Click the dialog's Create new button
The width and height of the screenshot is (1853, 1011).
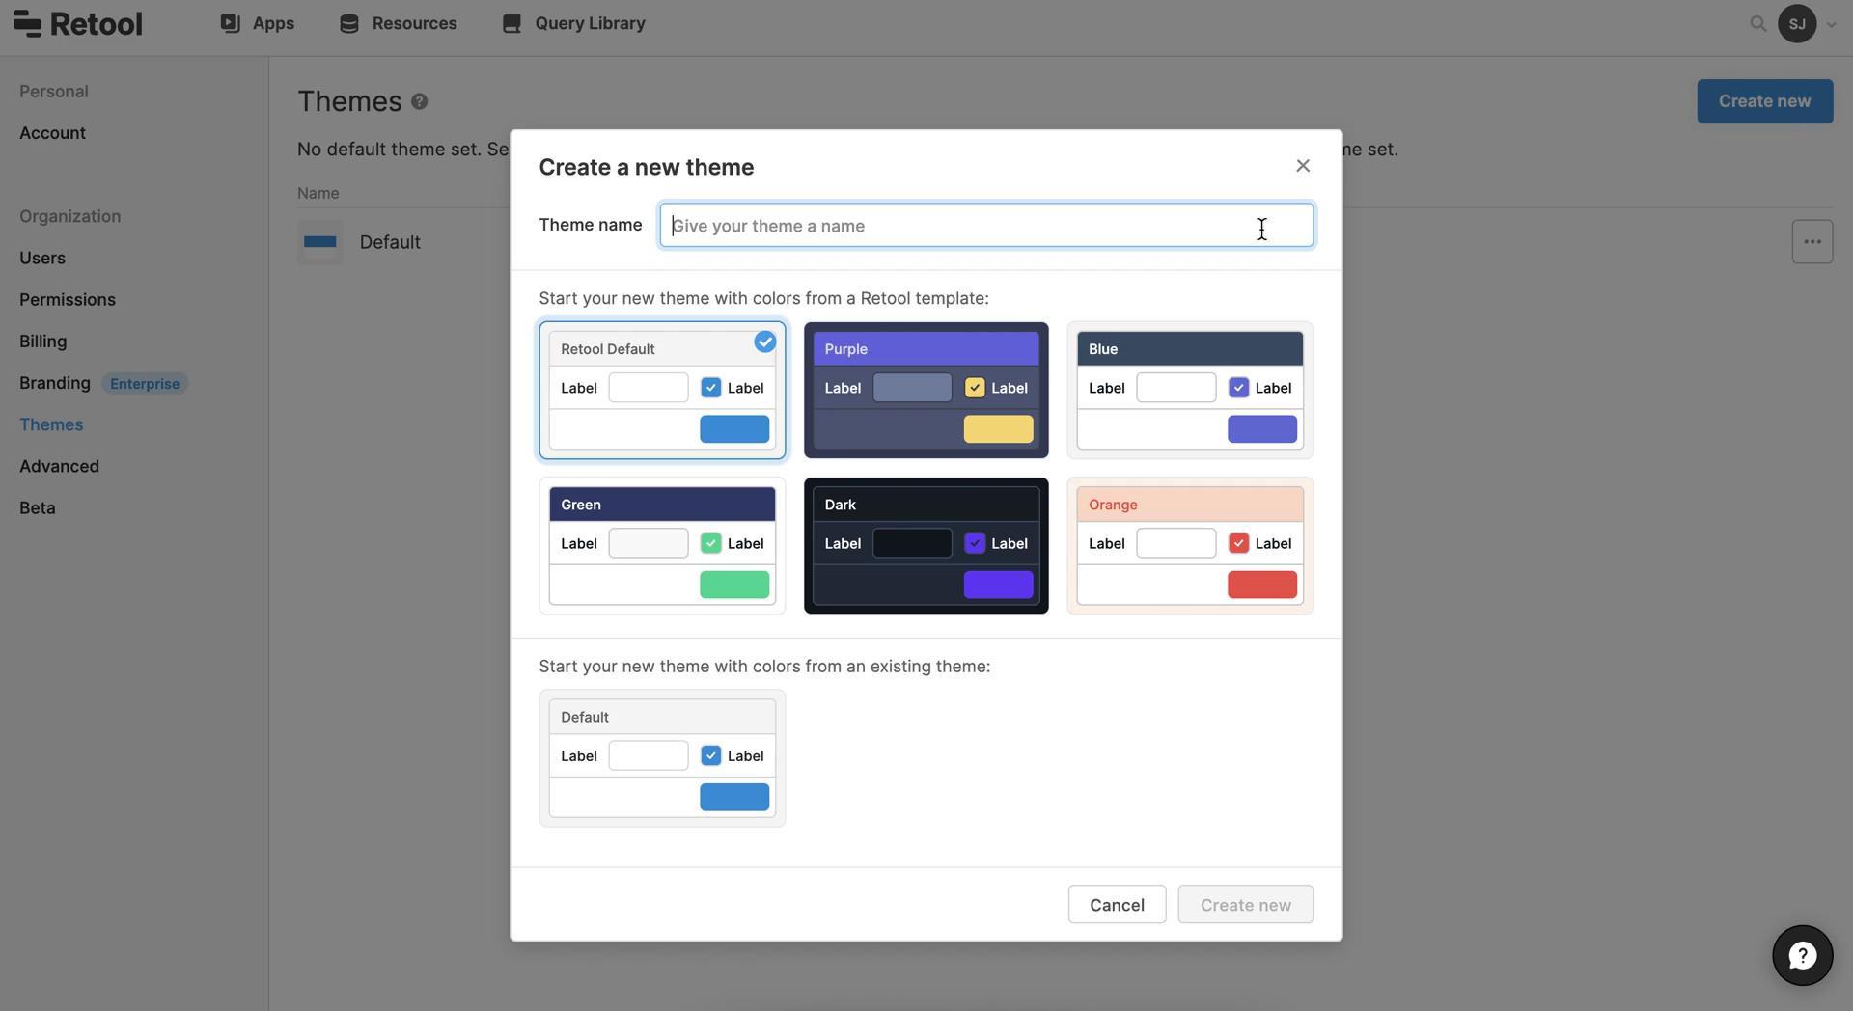pyautogui.click(x=1245, y=905)
